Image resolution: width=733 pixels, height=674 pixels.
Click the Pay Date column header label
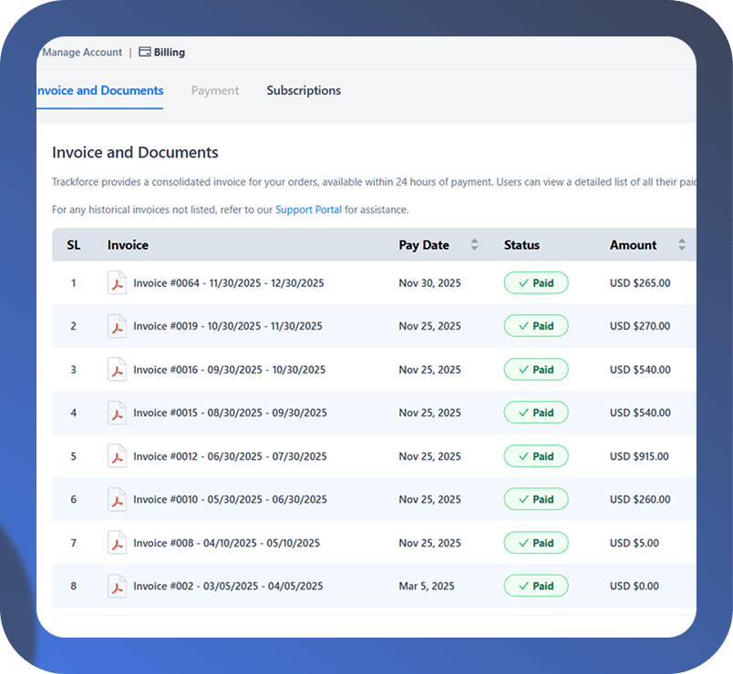(424, 245)
